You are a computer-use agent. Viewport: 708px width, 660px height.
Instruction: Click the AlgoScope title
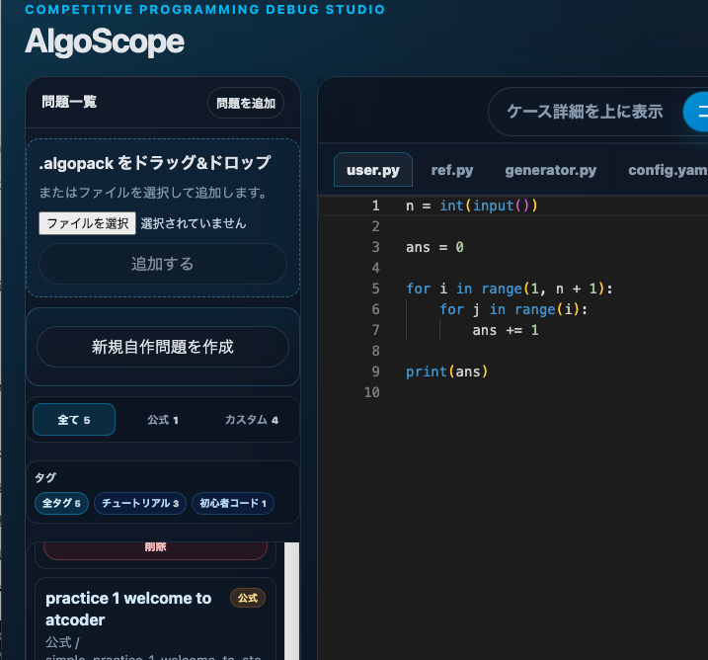click(105, 42)
